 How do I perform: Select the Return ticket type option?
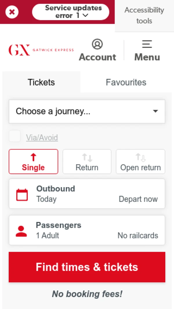(87, 162)
